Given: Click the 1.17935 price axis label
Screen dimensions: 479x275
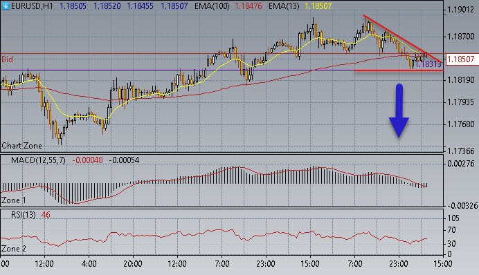Looking at the screenshot, I should coord(461,102).
